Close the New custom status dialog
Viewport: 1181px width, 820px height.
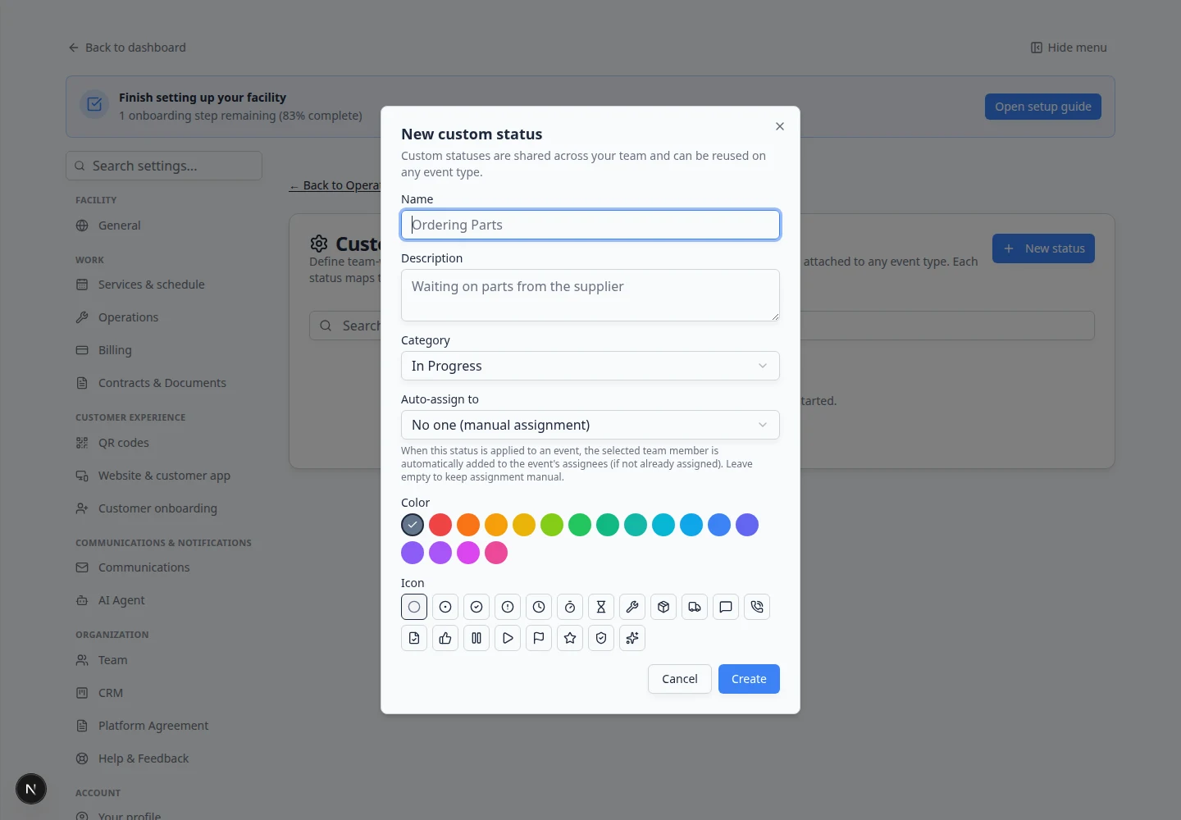(x=780, y=126)
